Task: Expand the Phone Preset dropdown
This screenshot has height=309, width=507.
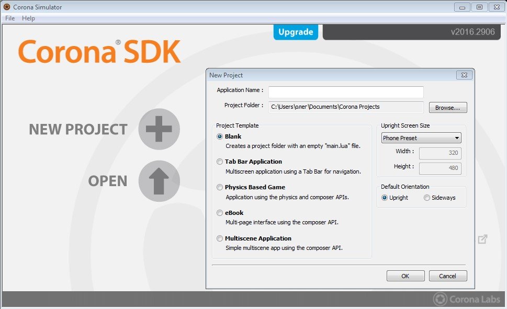Action: pos(421,138)
